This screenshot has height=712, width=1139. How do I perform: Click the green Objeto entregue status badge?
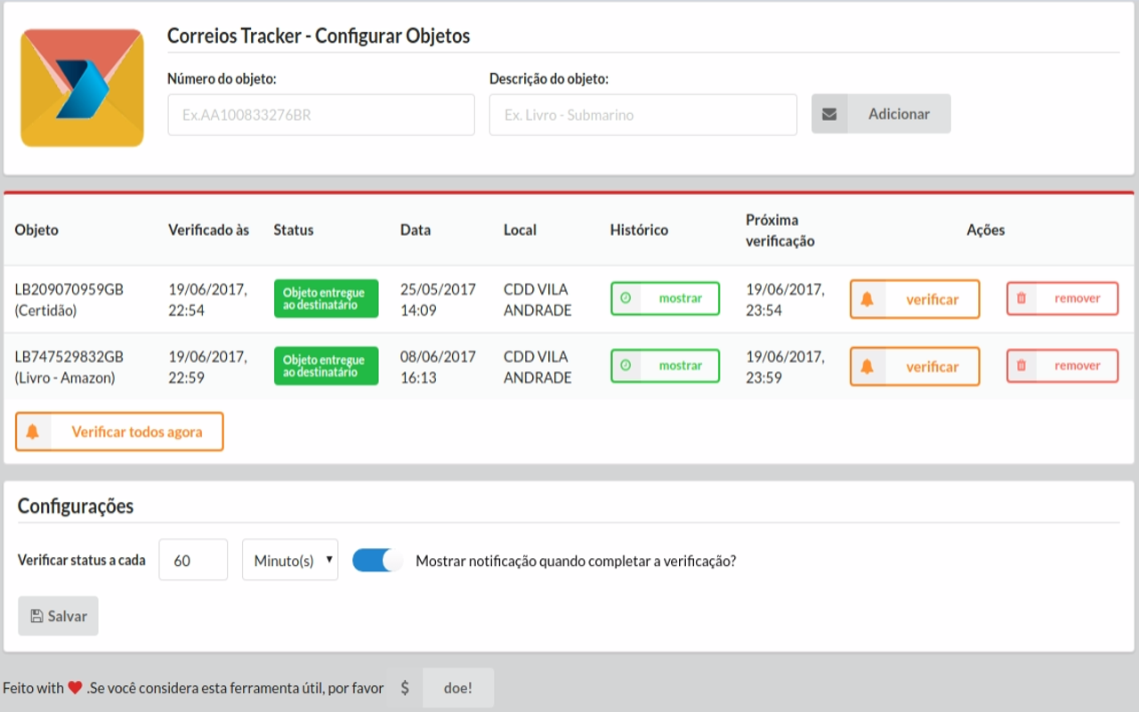click(x=326, y=298)
